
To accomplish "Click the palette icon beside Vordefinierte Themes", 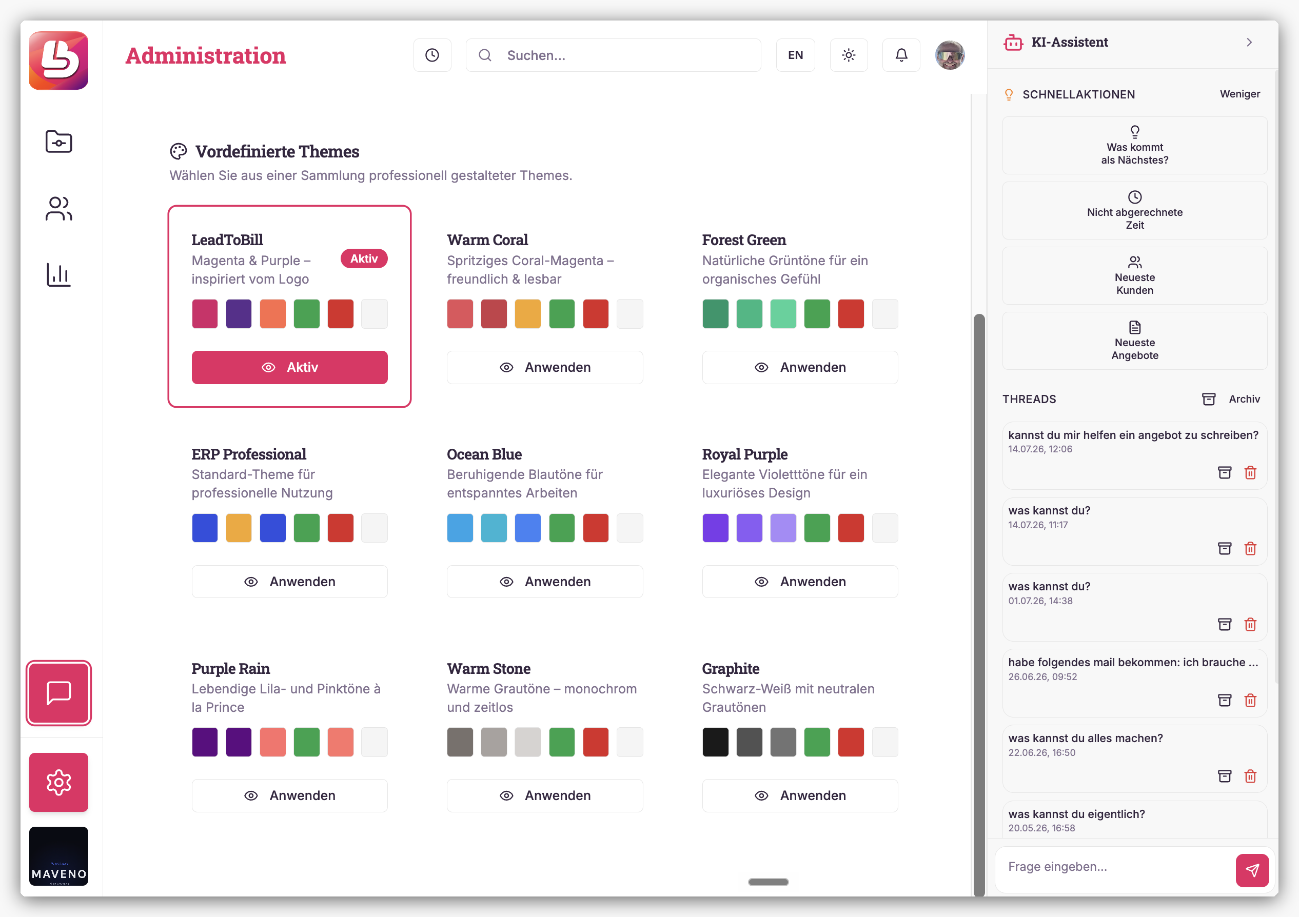I will 178,152.
